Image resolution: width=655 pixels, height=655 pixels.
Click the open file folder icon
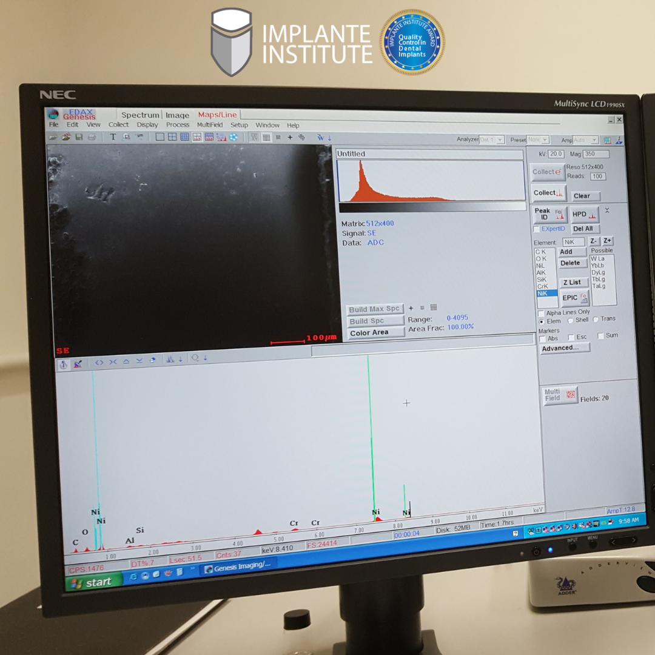point(53,137)
